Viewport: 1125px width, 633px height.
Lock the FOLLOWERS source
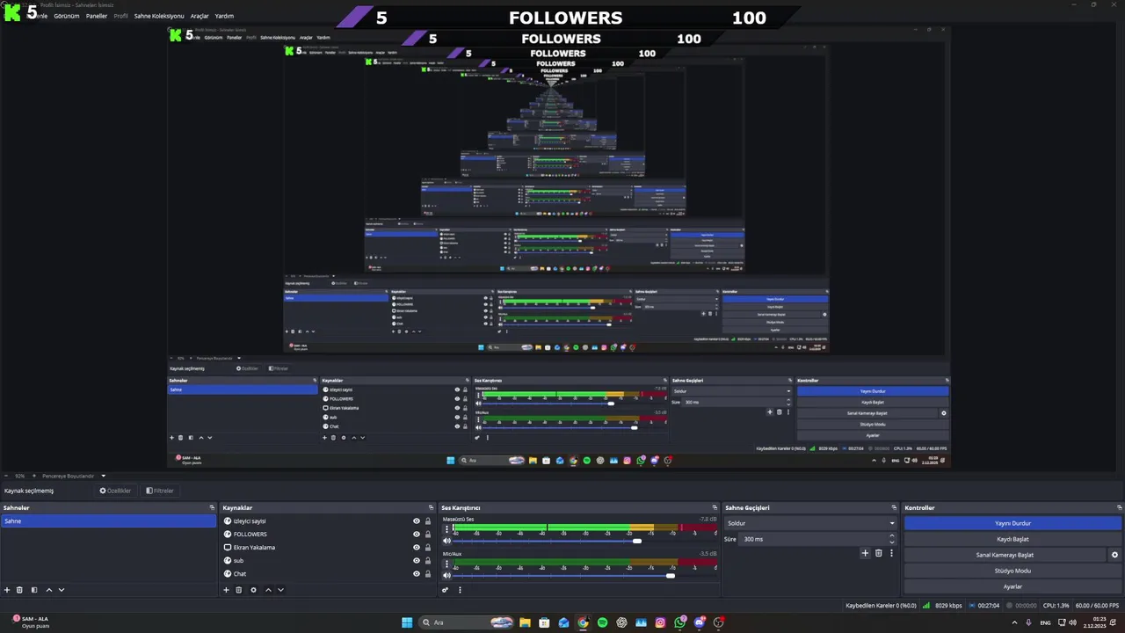tap(428, 535)
